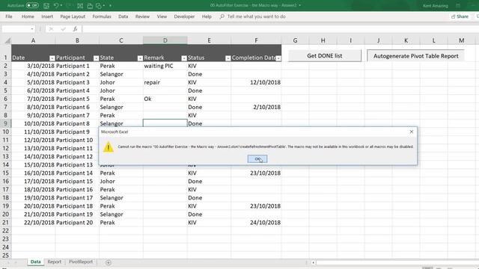Click the Get DONE list button
The image size is (479, 269).
coord(325,56)
